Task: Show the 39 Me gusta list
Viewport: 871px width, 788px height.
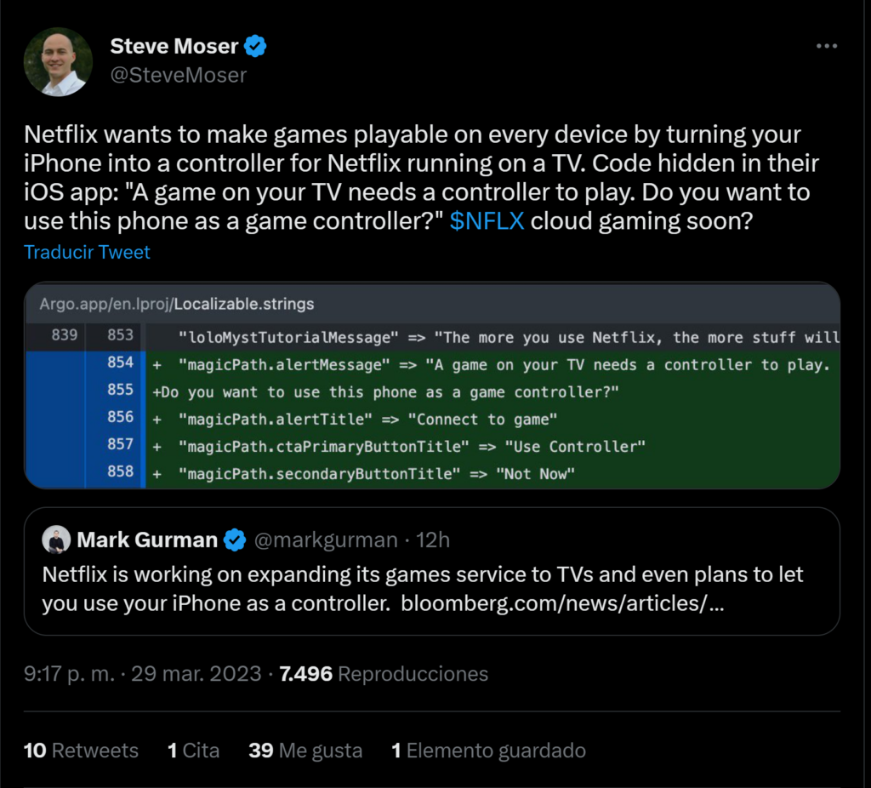Action: coord(305,750)
